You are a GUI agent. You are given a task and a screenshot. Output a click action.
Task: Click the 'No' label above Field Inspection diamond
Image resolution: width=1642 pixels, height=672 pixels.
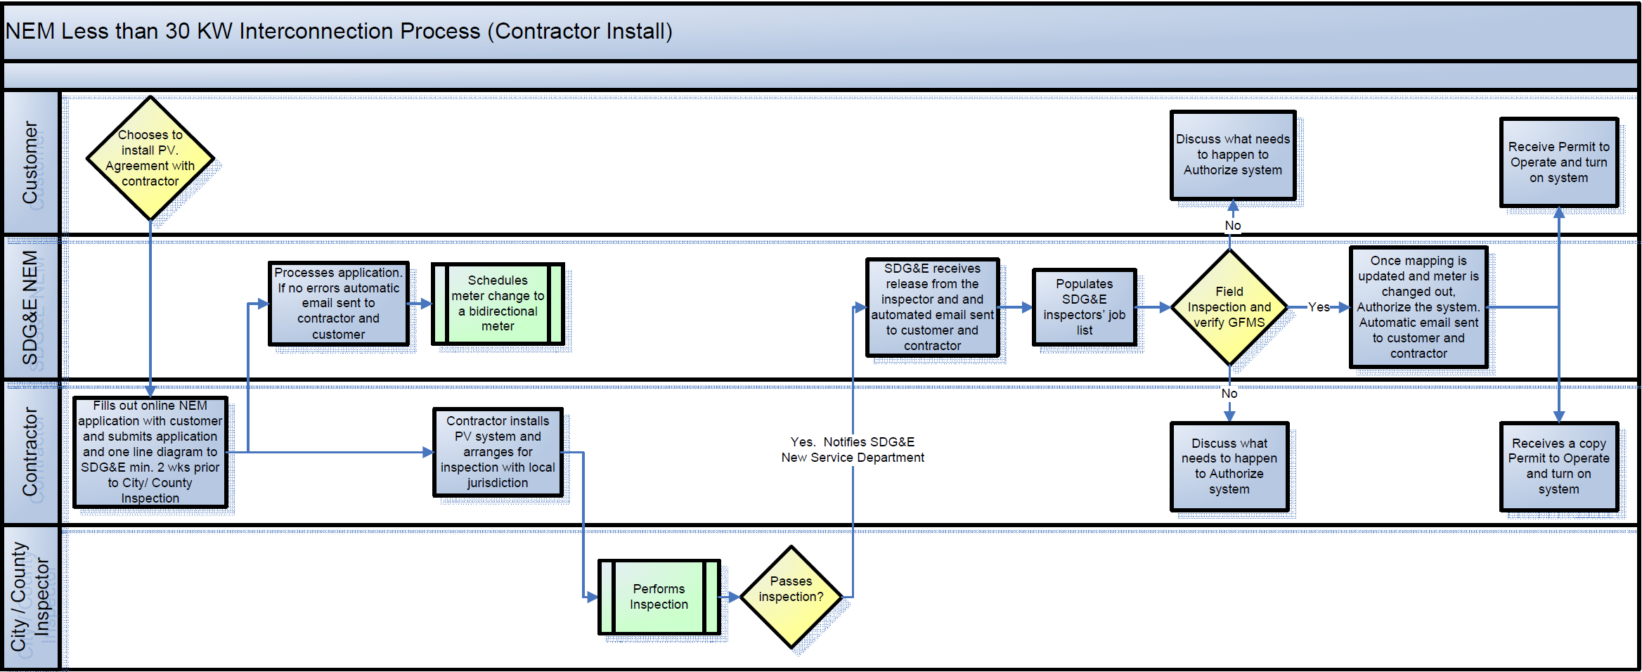coord(1231,226)
